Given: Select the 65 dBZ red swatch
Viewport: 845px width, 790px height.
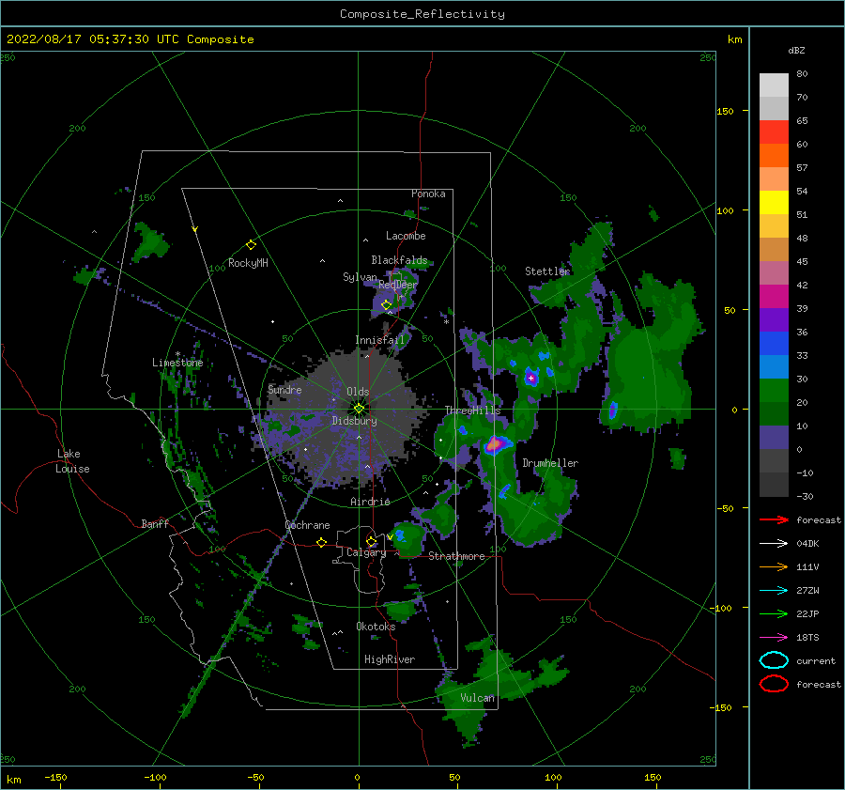Looking at the screenshot, I should (774, 132).
